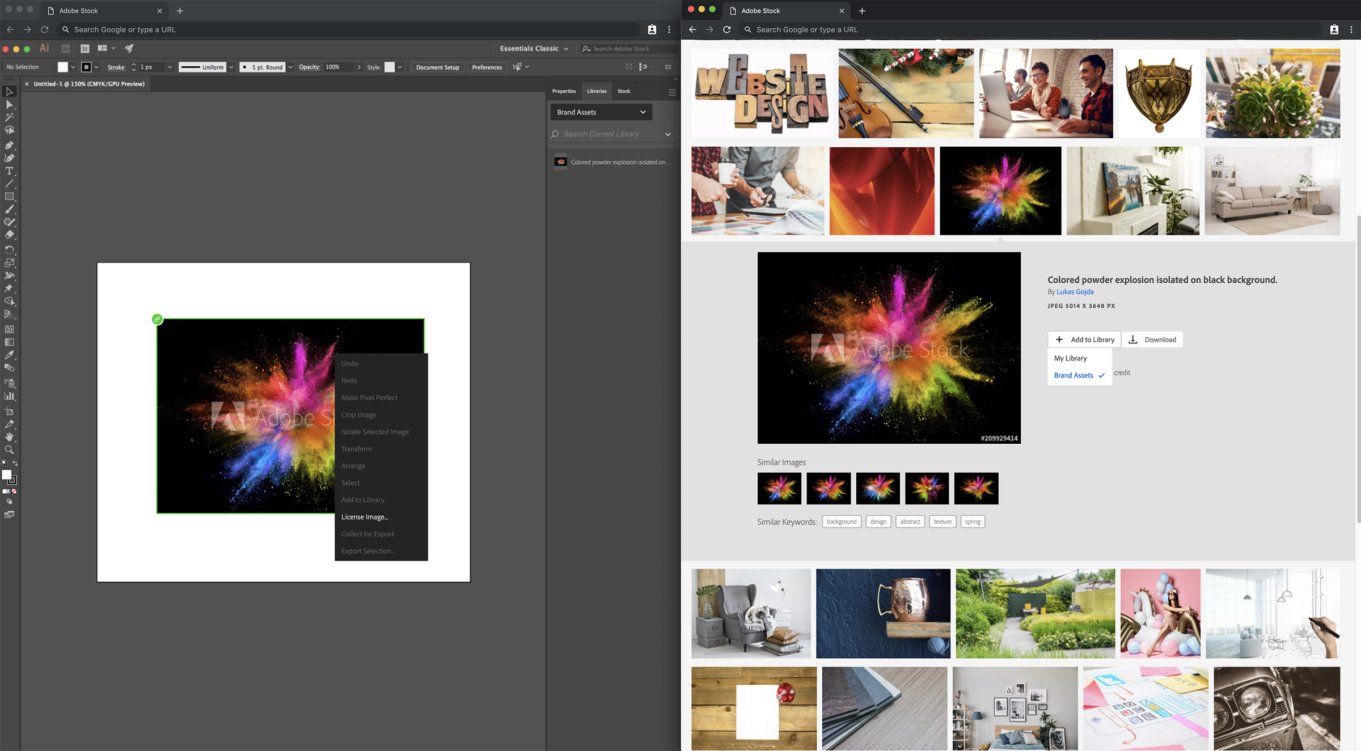Swap fill and stroke colors
This screenshot has width=1361, height=751.
pyautogui.click(x=15, y=464)
